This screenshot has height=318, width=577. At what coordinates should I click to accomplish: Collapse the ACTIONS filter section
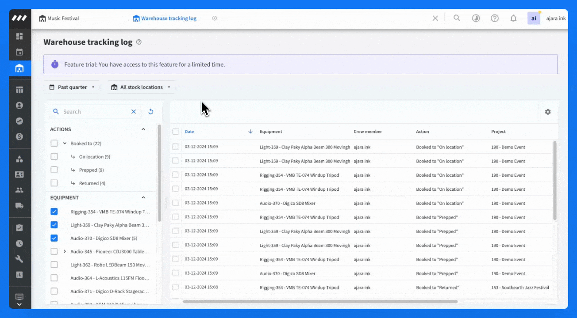143,129
